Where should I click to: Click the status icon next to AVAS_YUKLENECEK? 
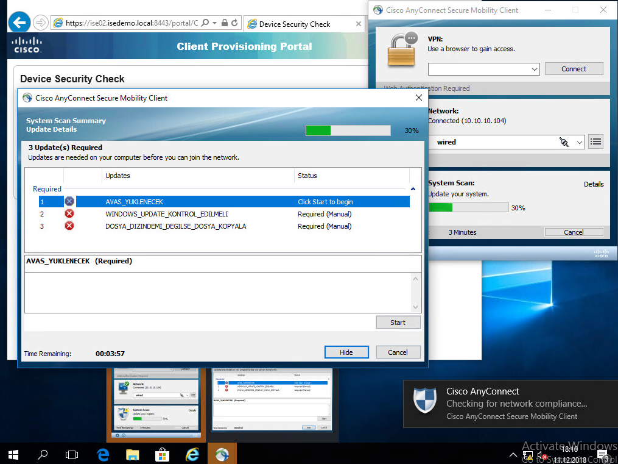[x=69, y=202]
